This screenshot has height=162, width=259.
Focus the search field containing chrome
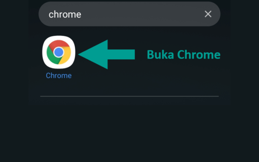pos(129,14)
